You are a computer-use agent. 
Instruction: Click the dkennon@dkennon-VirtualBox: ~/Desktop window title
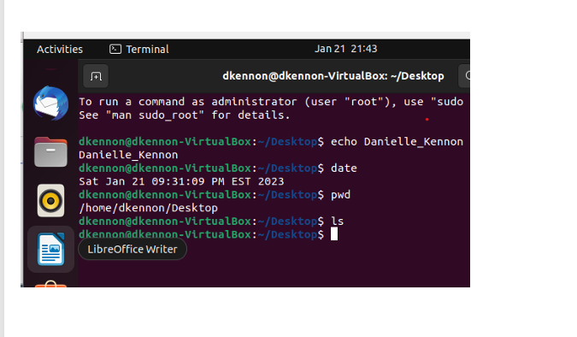333,76
